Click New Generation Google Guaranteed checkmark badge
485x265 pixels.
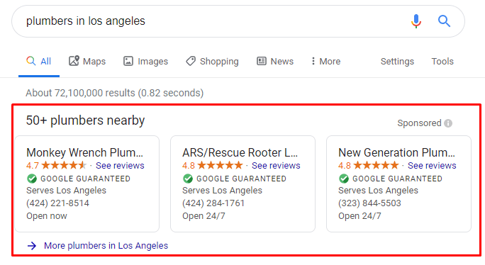(x=344, y=179)
